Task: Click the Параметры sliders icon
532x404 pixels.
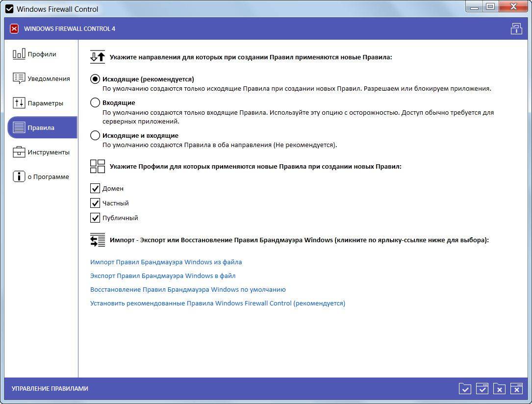Action: (19, 103)
